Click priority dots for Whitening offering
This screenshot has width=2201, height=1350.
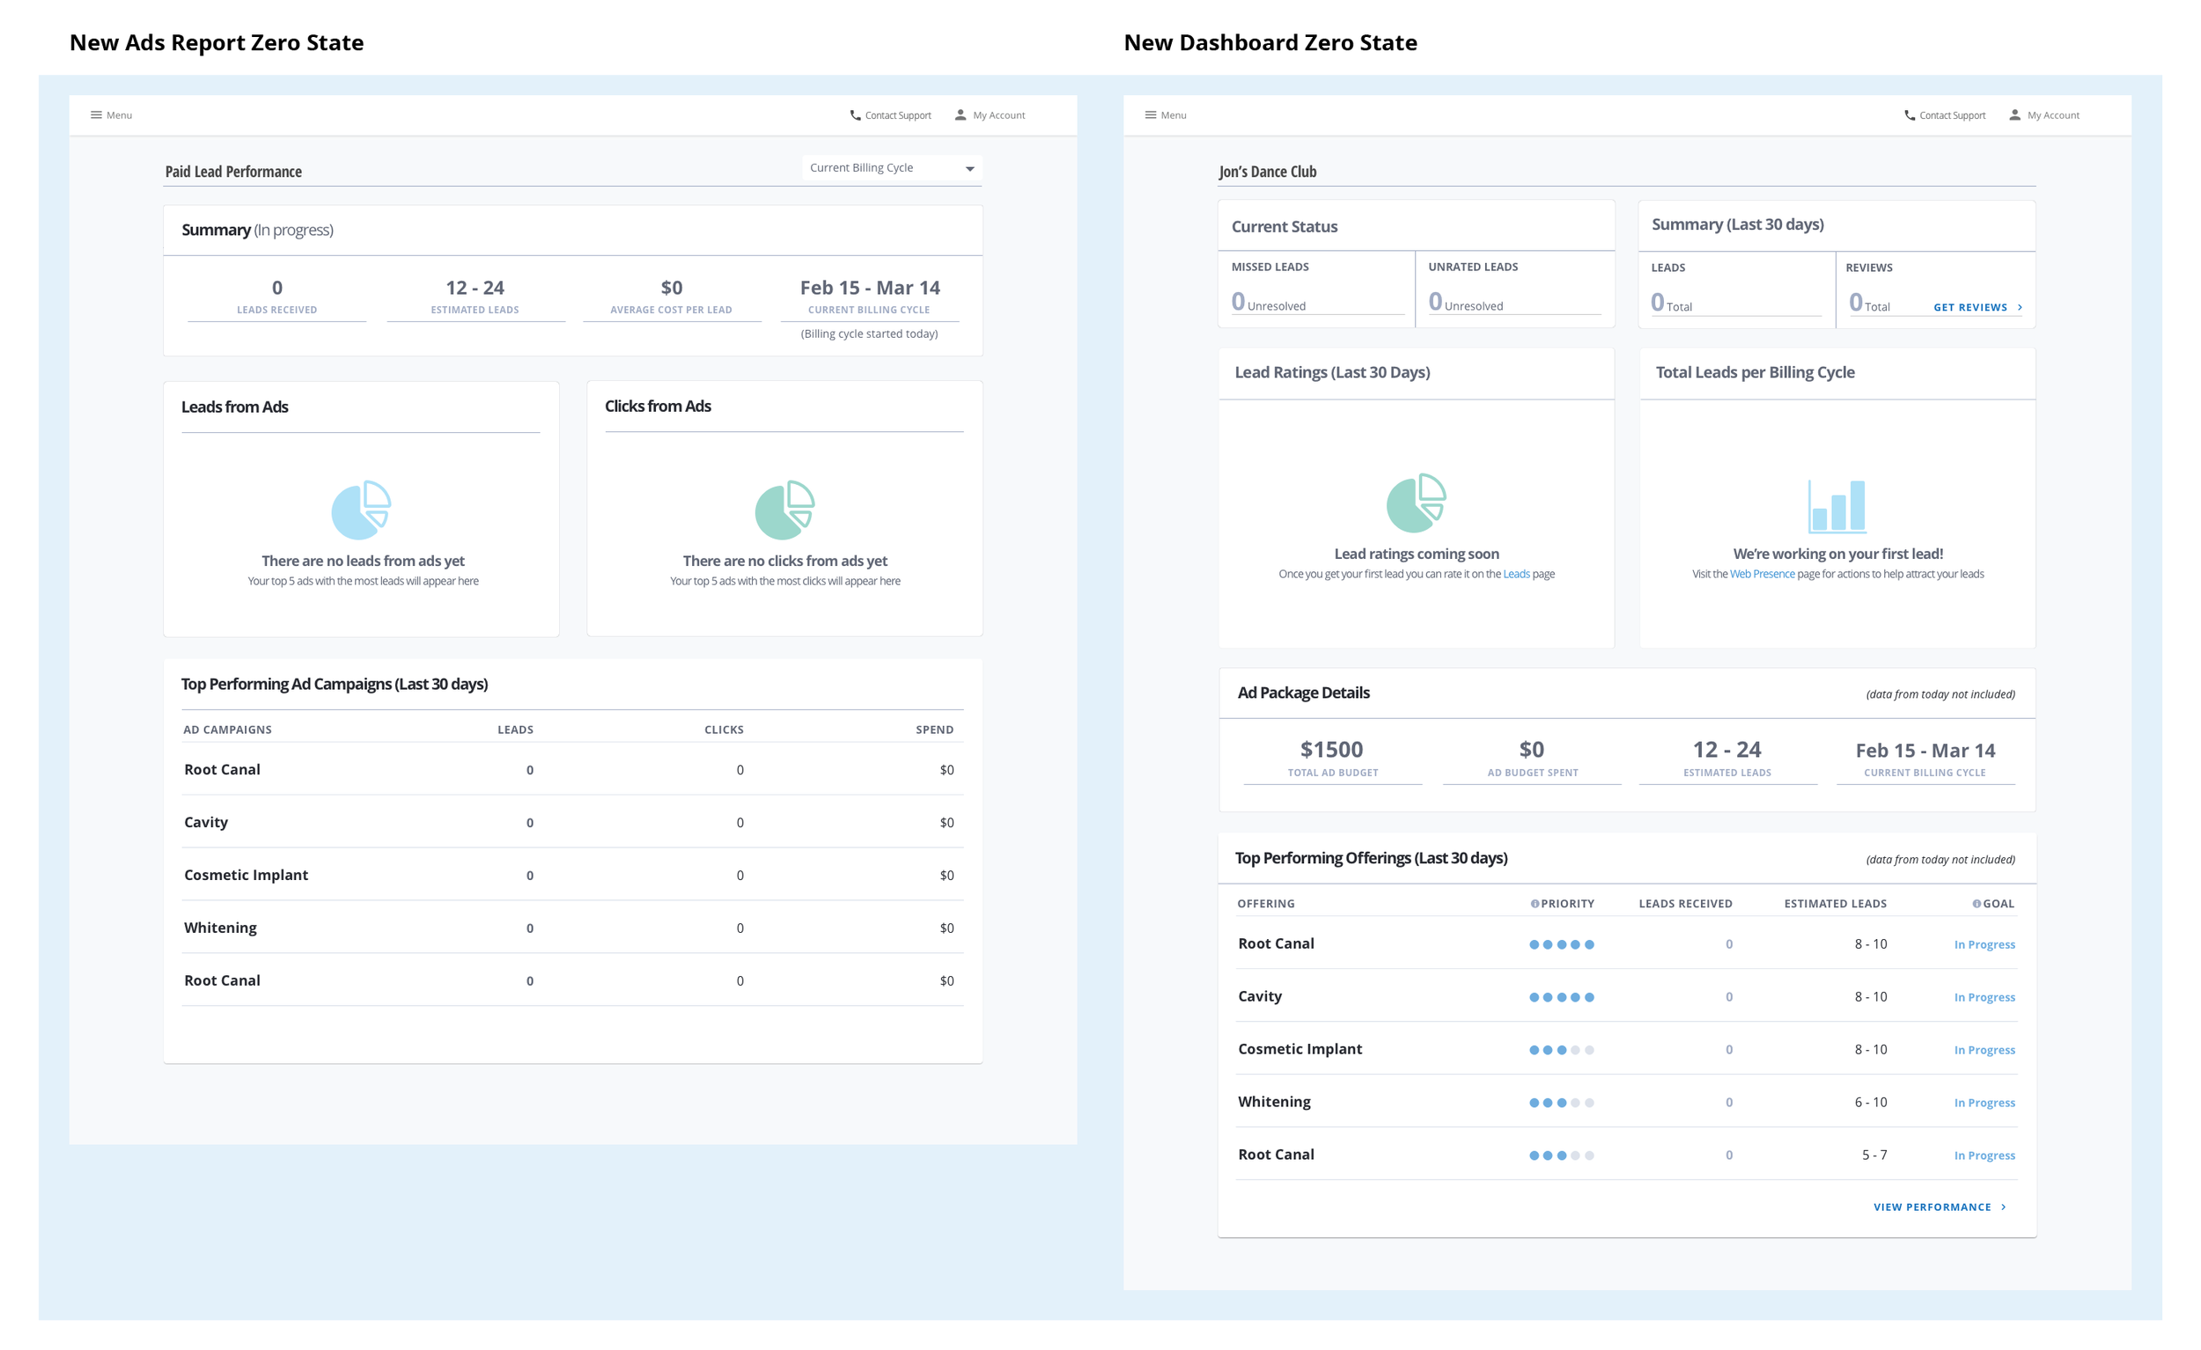[1562, 1103]
